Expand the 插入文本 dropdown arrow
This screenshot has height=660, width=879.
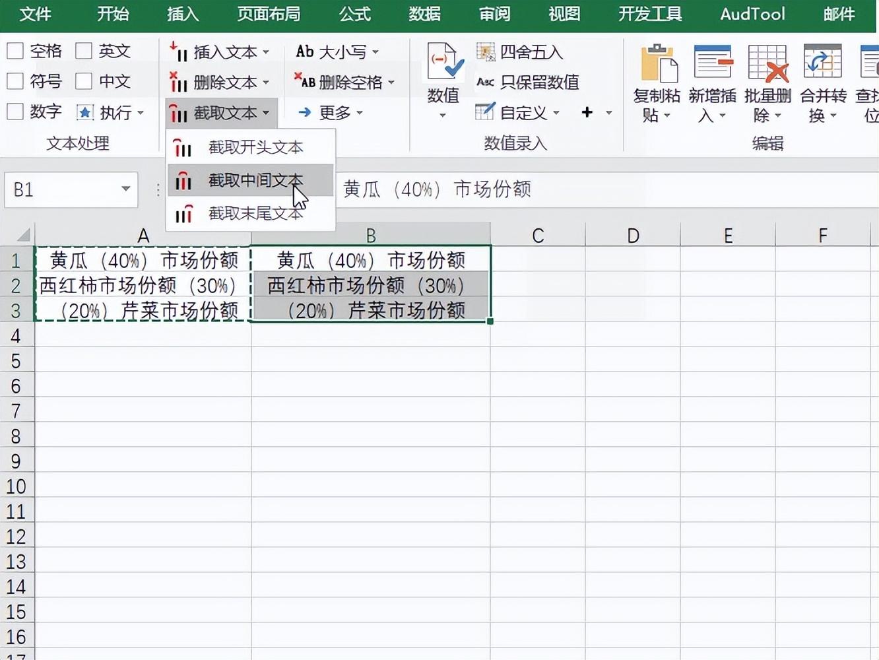click(x=266, y=51)
